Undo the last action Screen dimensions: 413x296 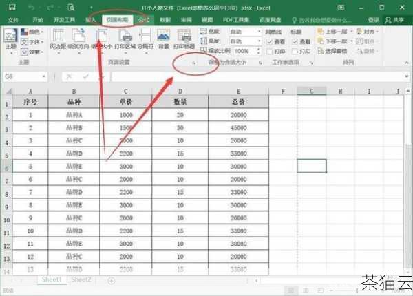[x=32, y=8]
